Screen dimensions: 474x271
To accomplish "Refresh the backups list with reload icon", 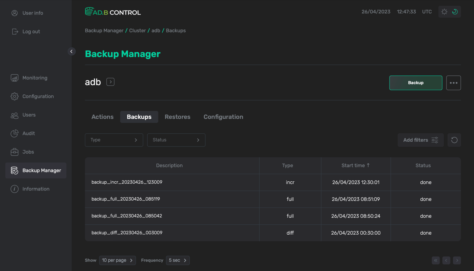I will pos(454,140).
